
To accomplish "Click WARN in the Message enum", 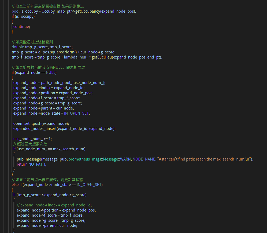I will point(125,159).
